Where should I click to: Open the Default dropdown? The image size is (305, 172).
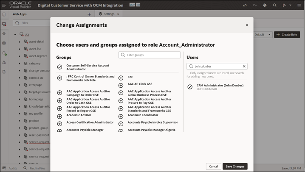click(x=263, y=35)
